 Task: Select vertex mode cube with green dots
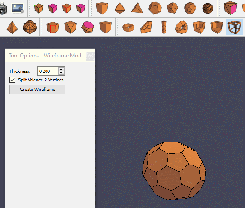tap(39, 8)
